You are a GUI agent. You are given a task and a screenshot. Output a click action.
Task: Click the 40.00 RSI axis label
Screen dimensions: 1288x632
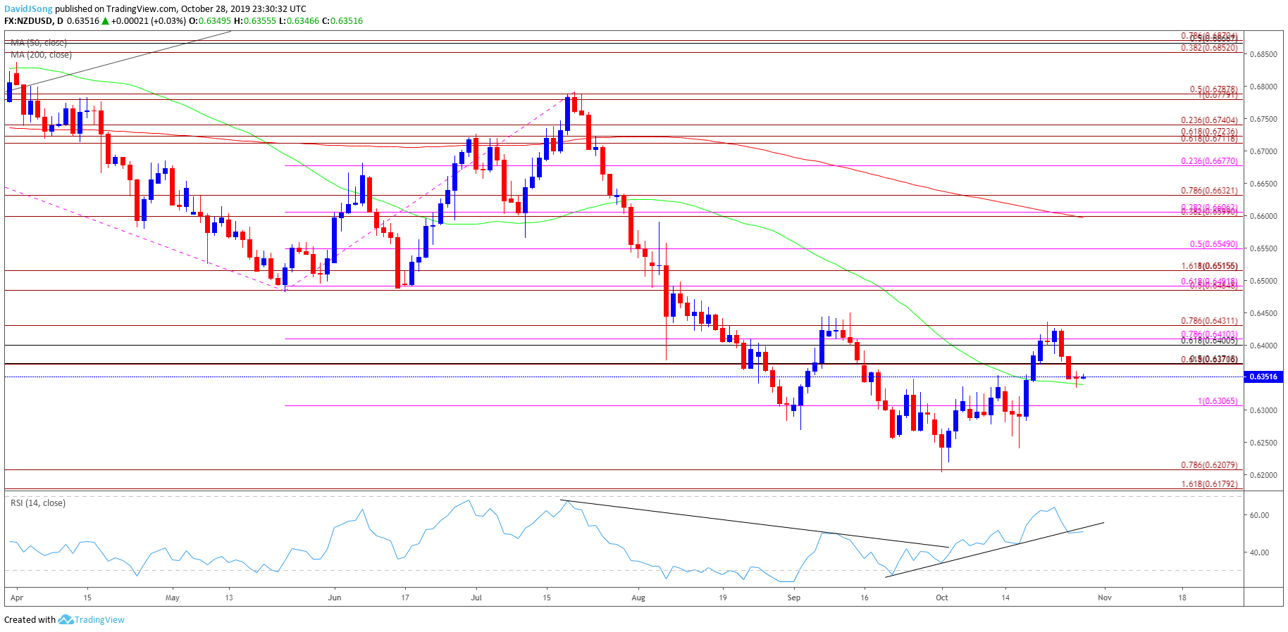coord(1259,552)
